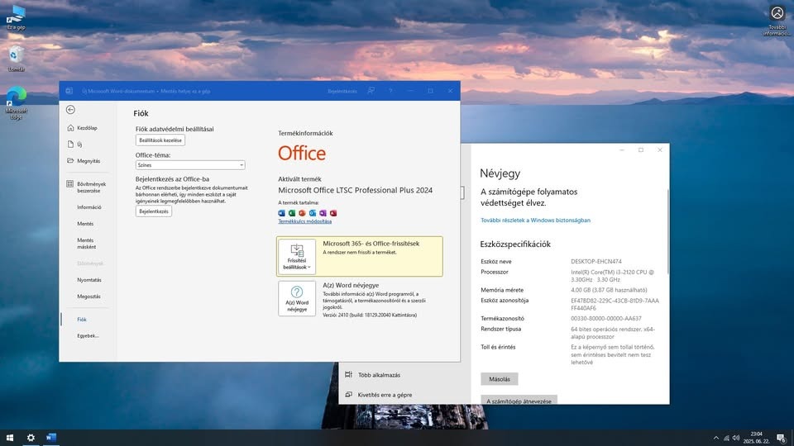Click the network icon in system tray

726,438
